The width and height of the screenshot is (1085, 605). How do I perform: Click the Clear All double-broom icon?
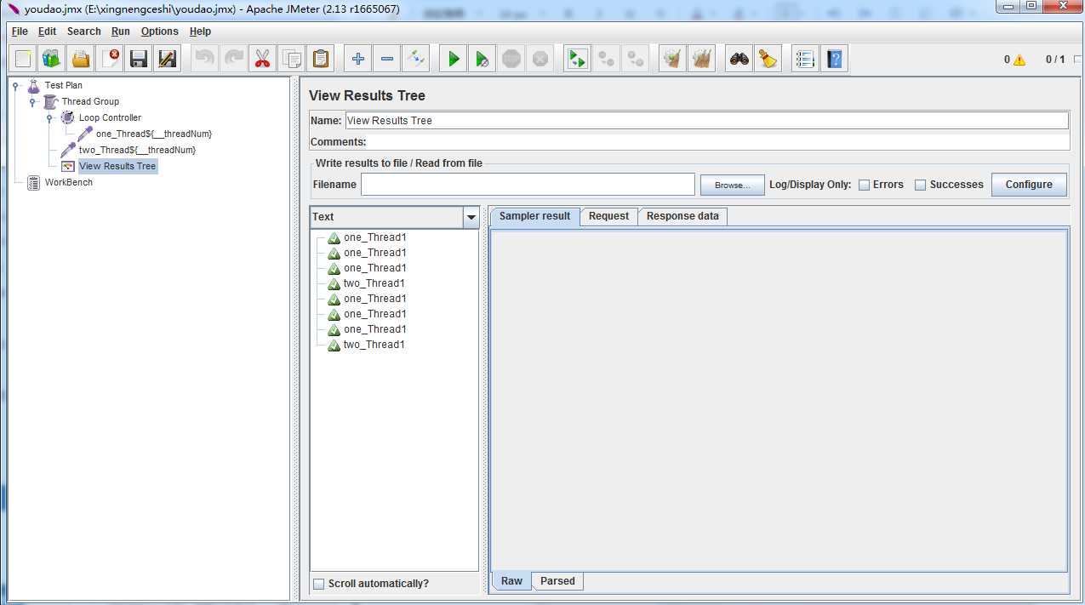[701, 59]
